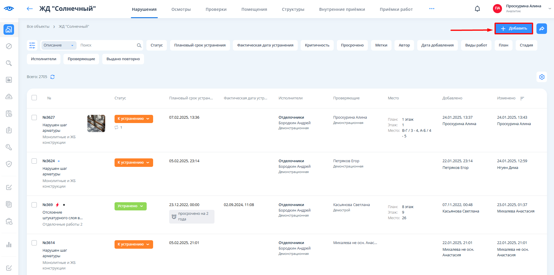This screenshot has height=275, width=554.
Task: Expand the Описание search type dropdown
Action: pos(58,45)
